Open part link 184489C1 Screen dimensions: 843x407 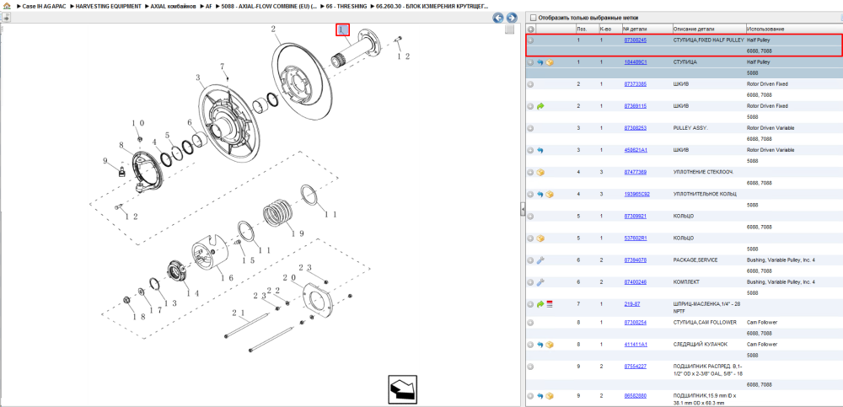[636, 62]
